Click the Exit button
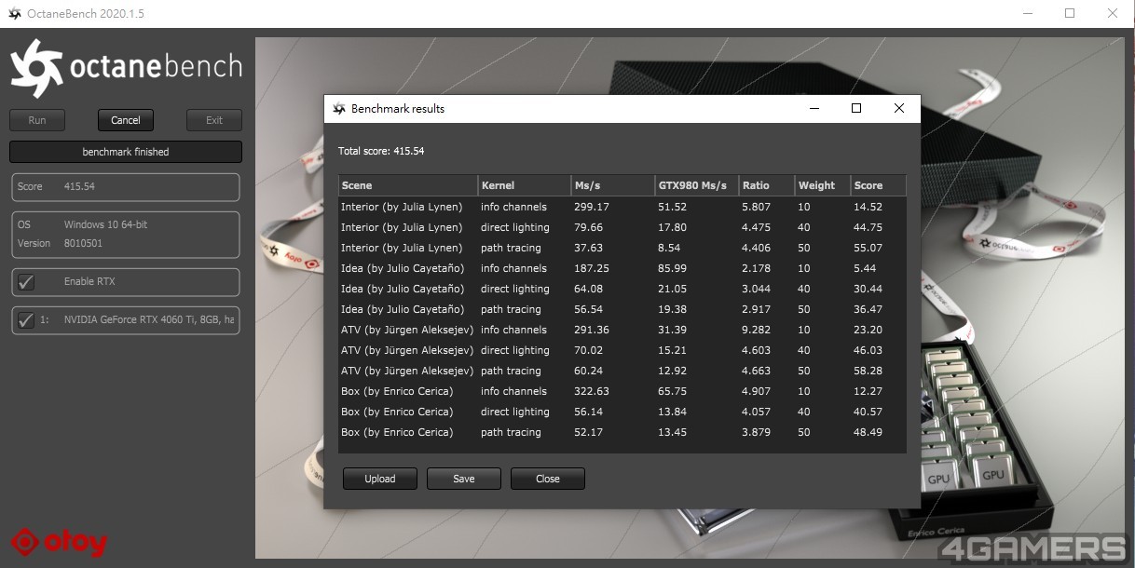This screenshot has width=1135, height=568. [214, 120]
